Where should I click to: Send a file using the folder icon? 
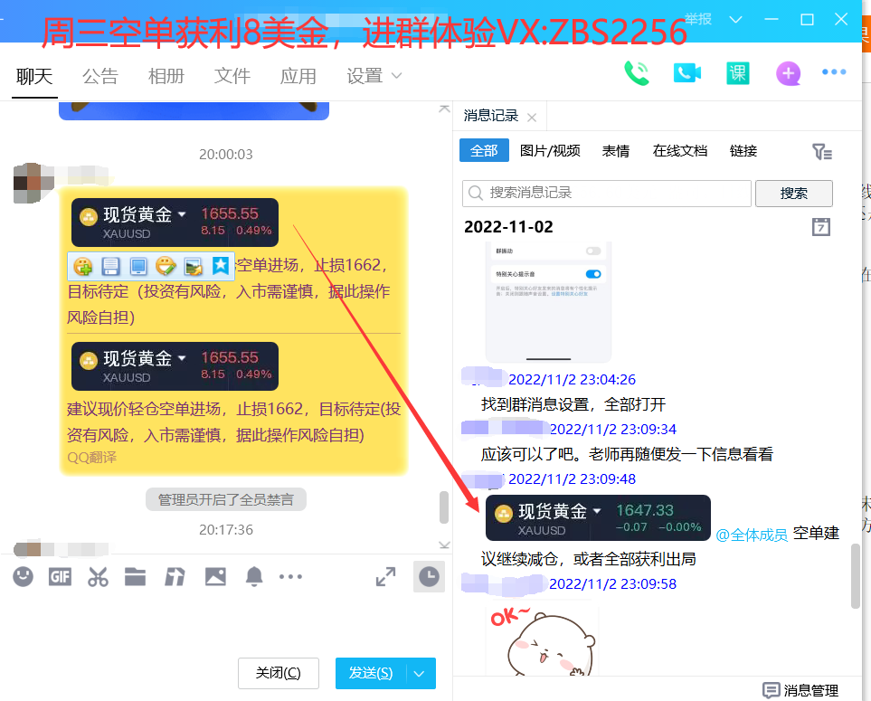click(x=135, y=577)
